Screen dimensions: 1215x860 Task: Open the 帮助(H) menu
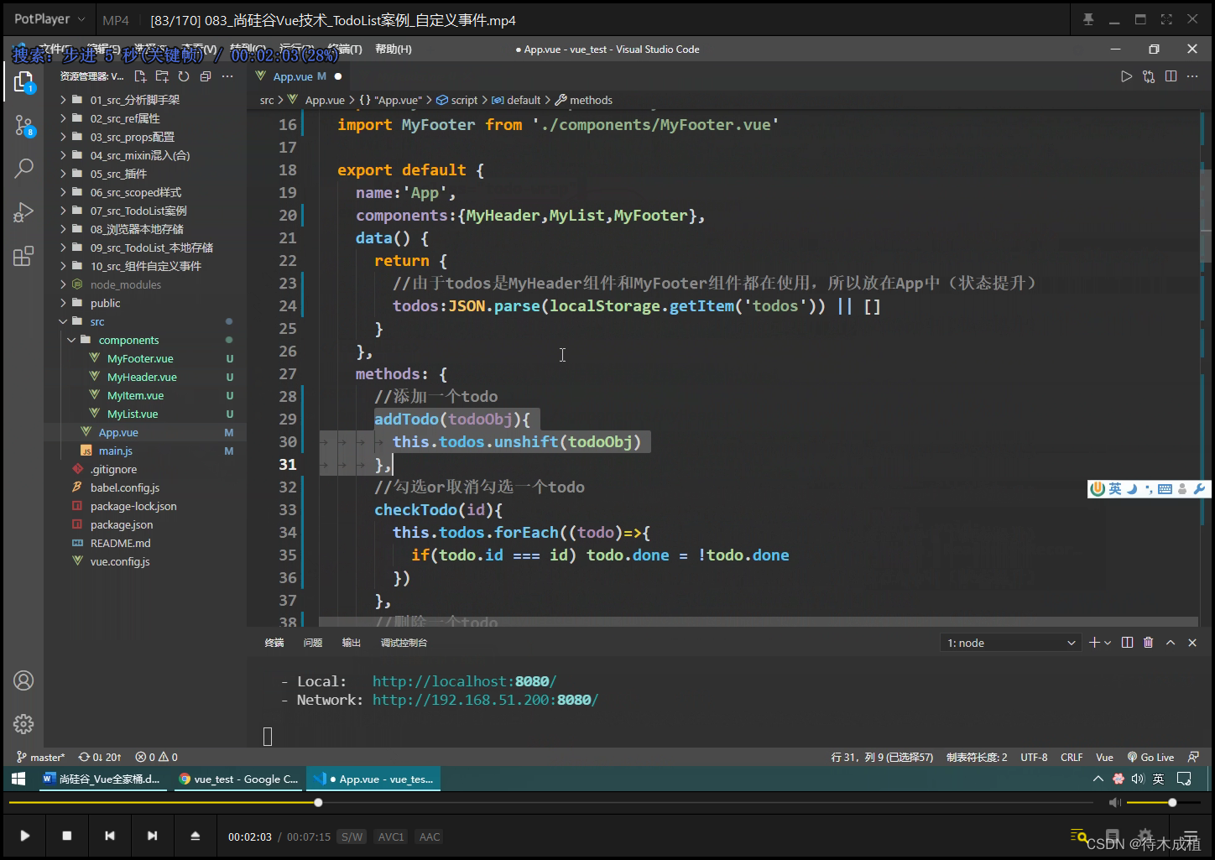[x=394, y=50]
